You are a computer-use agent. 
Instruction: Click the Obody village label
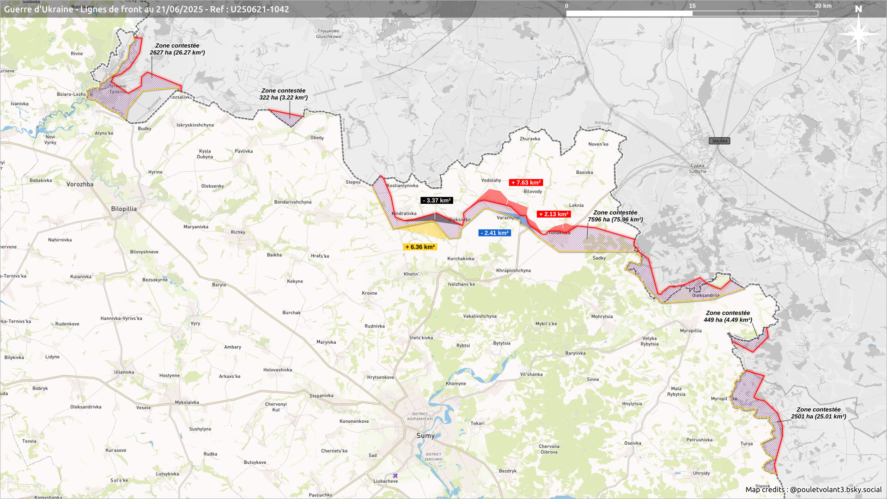pos(317,138)
